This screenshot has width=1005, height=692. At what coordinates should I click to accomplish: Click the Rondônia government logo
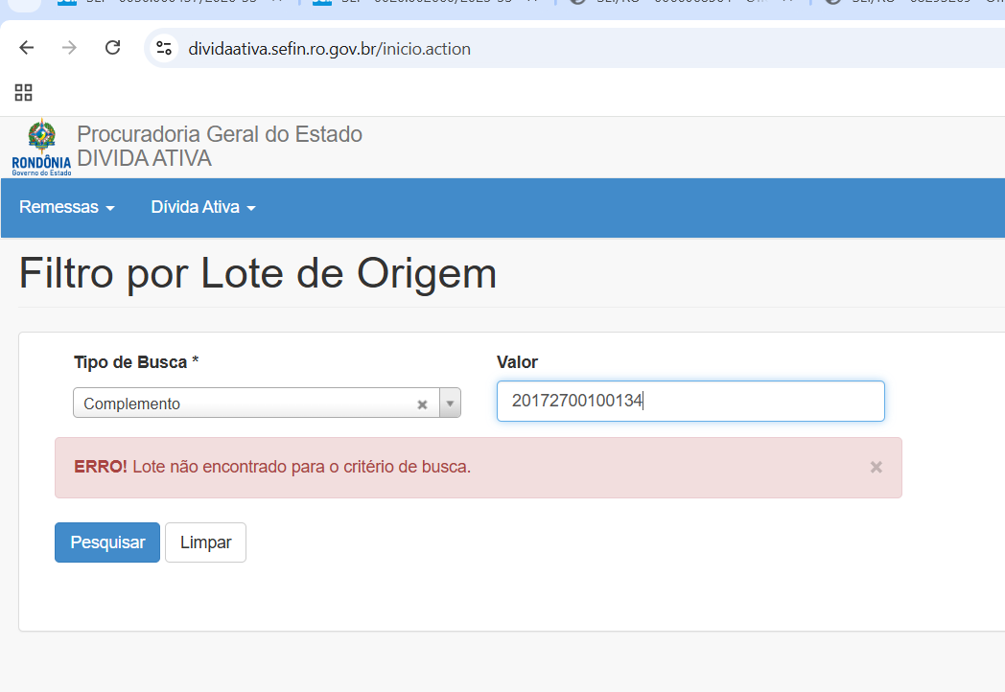click(41, 147)
